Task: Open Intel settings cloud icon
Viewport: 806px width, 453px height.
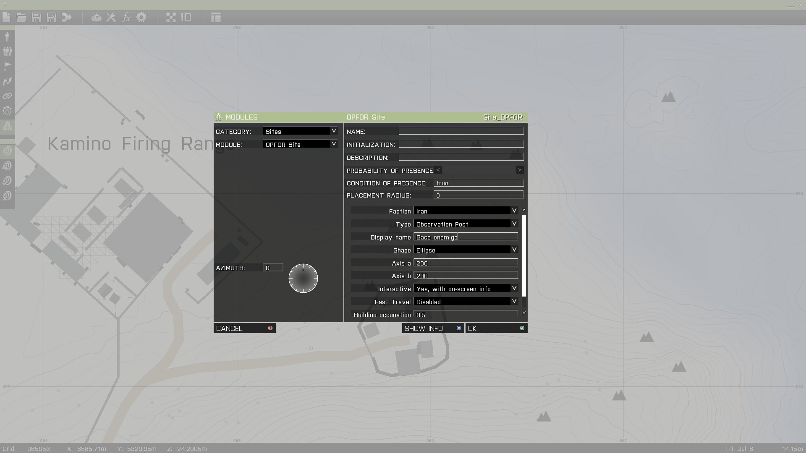Action: (96, 18)
